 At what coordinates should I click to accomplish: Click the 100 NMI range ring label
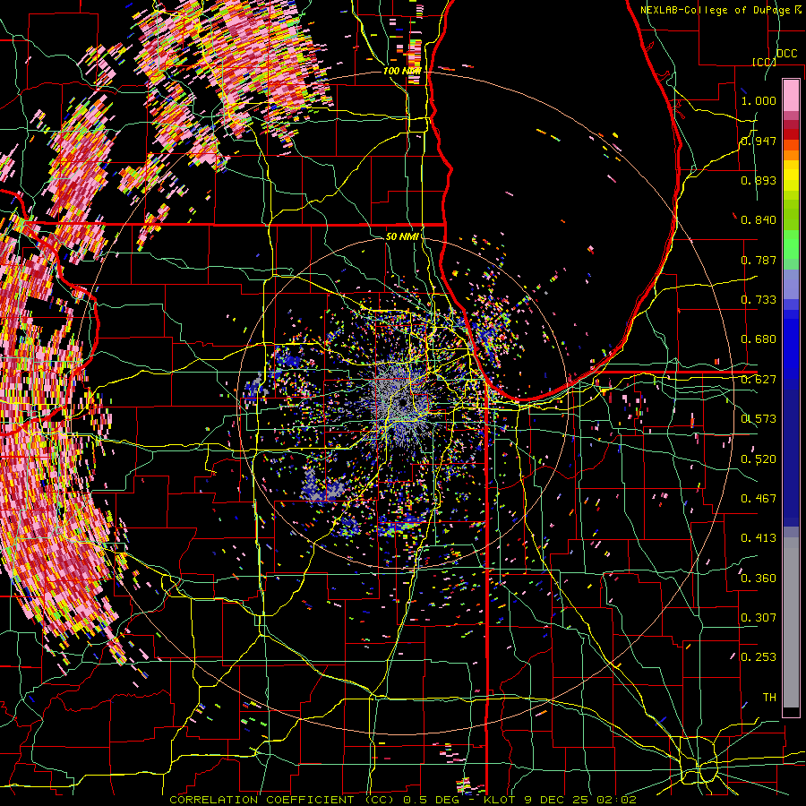(402, 71)
